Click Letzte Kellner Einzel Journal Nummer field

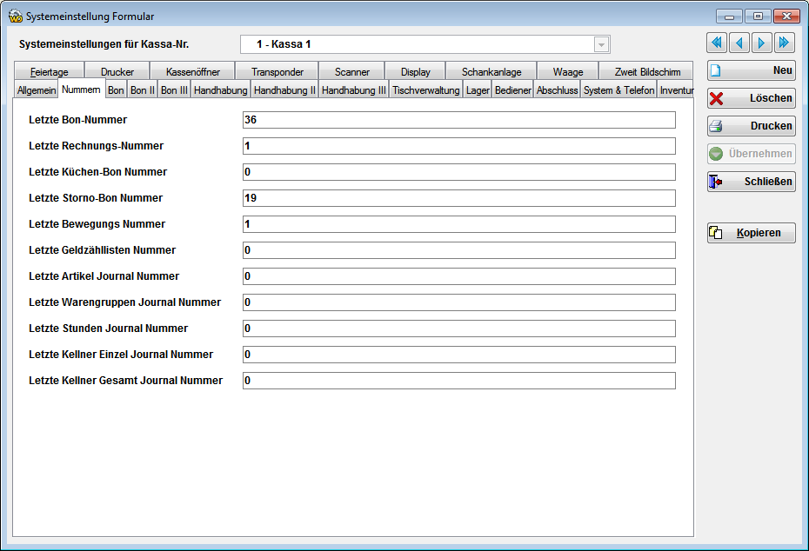pyautogui.click(x=458, y=355)
